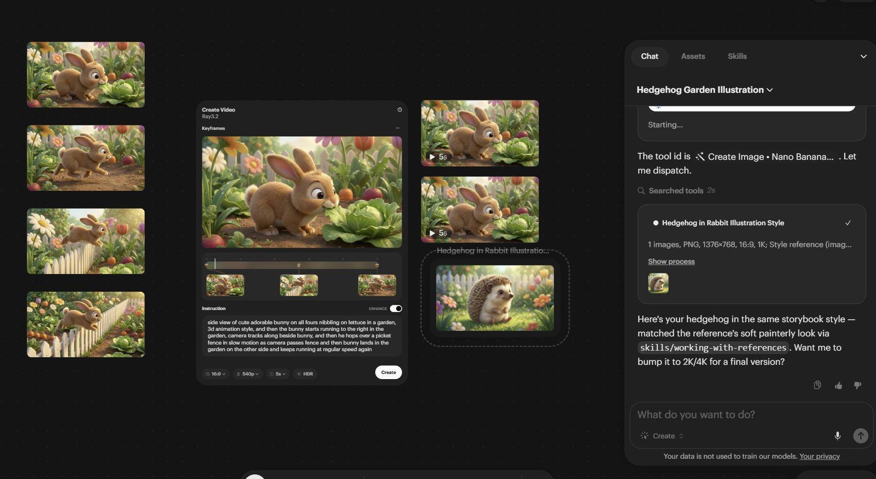The width and height of the screenshot is (876, 479).
Task: Open the small hedgehog result thumbnail in chat
Action: 658,283
